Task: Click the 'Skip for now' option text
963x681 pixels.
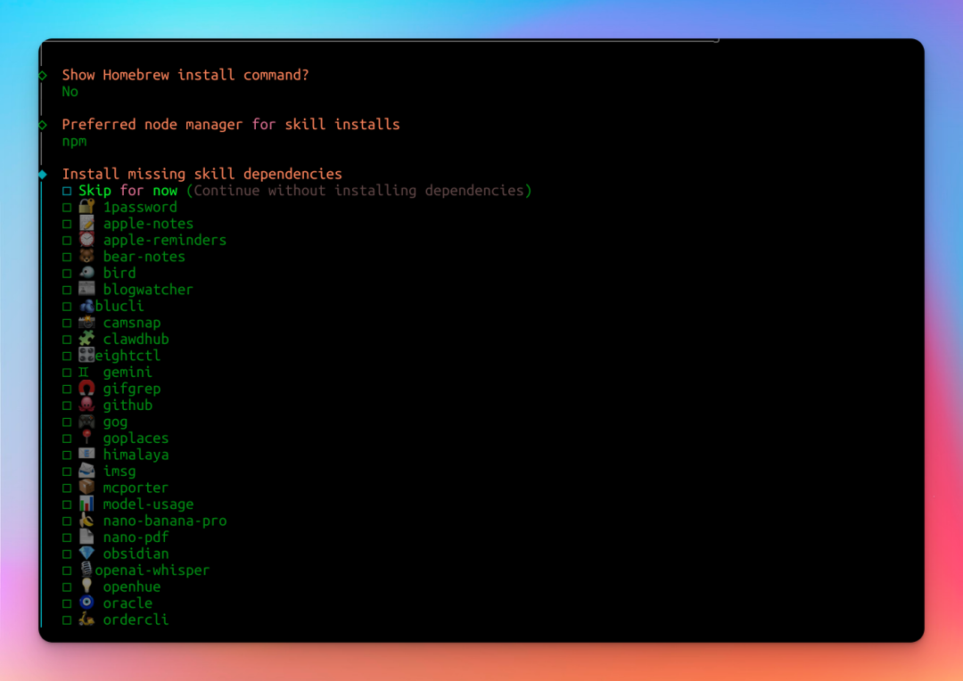Action: pyautogui.click(x=128, y=191)
